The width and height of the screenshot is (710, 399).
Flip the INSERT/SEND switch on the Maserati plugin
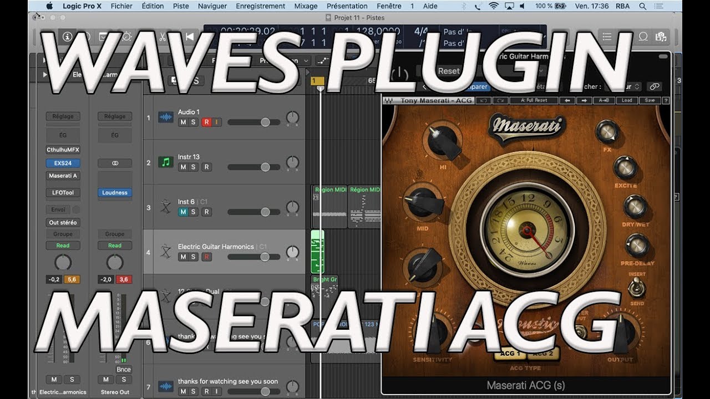click(636, 288)
